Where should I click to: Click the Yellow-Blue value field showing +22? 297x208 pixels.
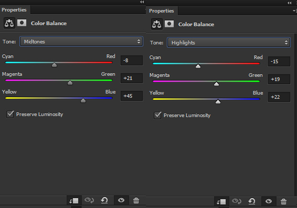279,97
